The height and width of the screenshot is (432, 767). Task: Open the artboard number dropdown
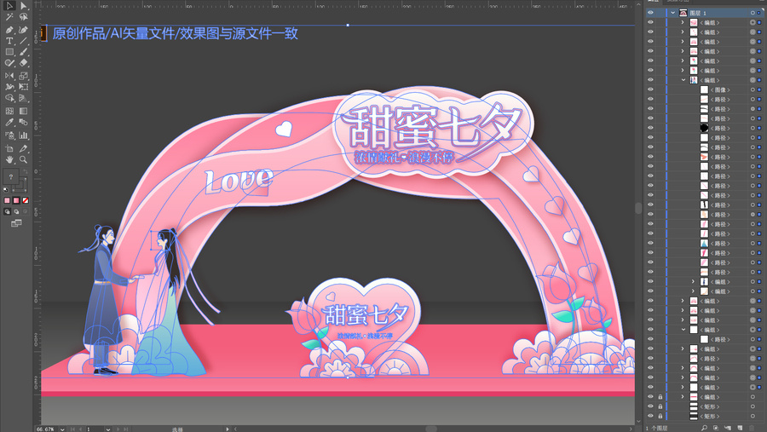coord(107,429)
